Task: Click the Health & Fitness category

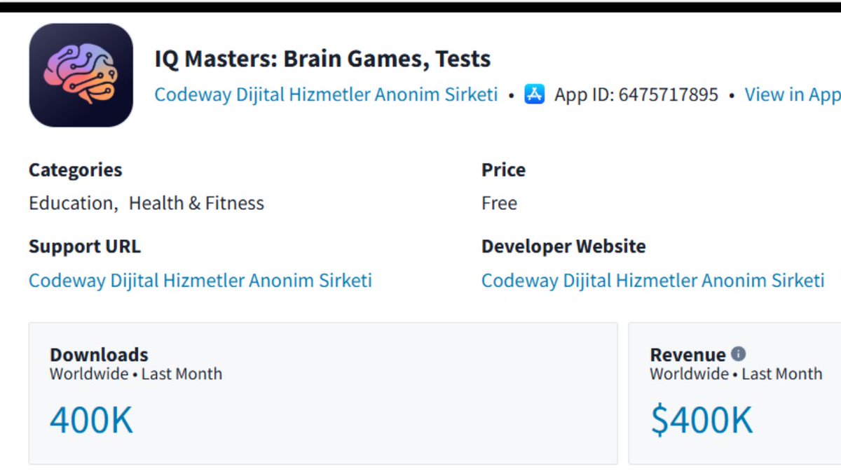Action: coord(196,204)
